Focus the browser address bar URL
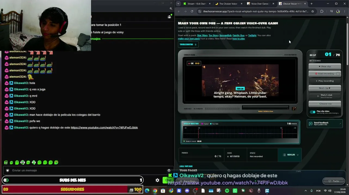Viewport: 349px width, 195px height. (x=256, y=11)
